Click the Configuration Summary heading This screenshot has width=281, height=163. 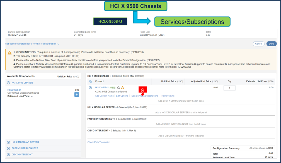pos(226,148)
